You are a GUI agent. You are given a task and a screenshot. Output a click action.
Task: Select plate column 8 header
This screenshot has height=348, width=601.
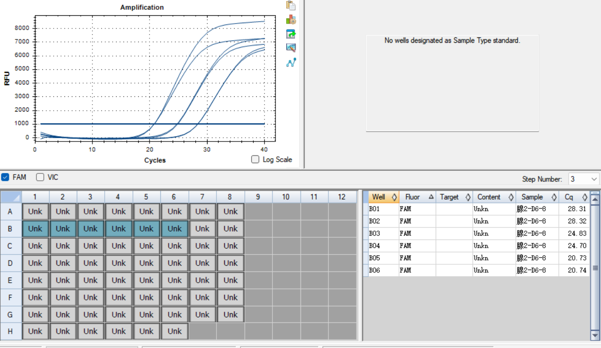point(230,197)
